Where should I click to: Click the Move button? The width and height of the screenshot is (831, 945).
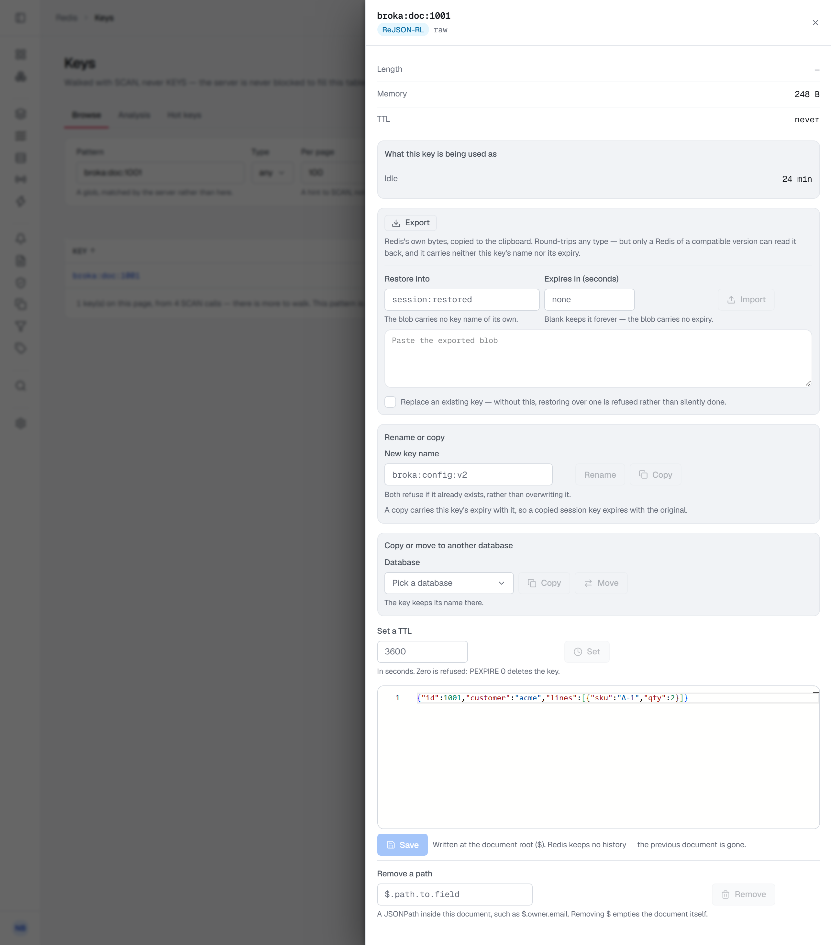point(601,583)
